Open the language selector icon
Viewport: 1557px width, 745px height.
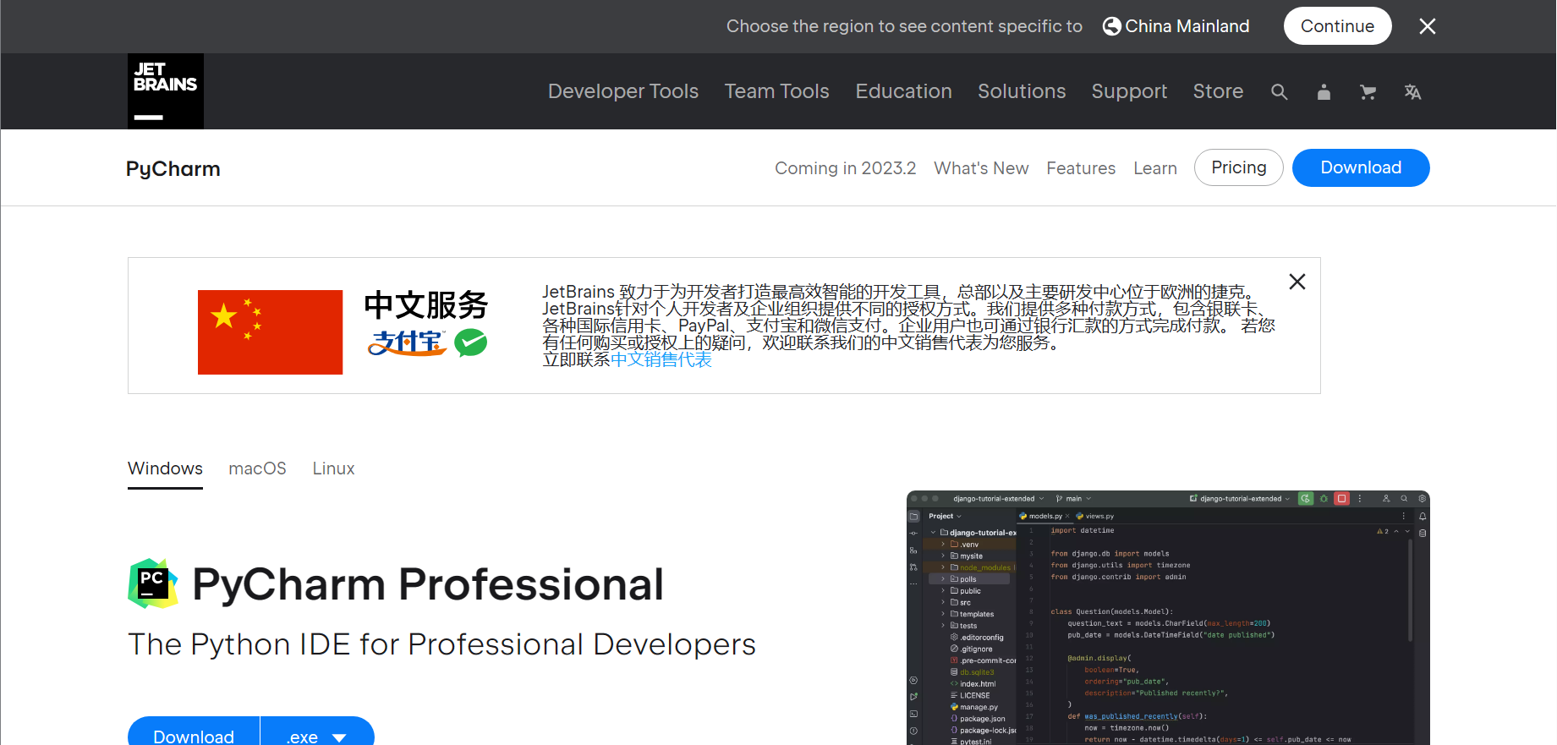click(x=1412, y=92)
